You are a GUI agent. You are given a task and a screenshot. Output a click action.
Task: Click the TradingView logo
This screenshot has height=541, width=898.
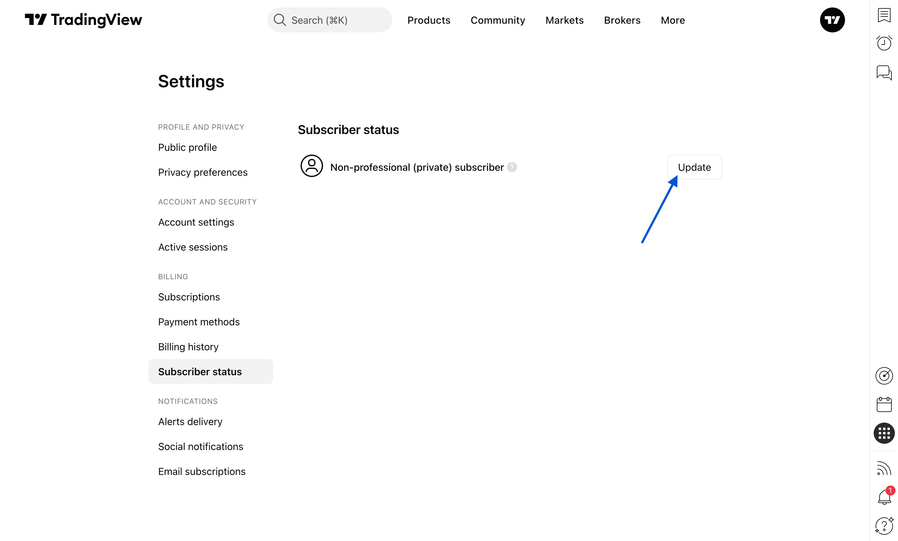(84, 20)
